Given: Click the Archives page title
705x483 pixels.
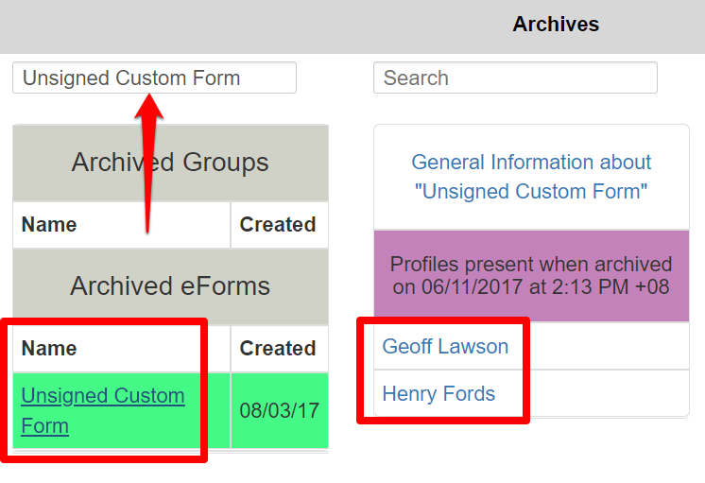Looking at the screenshot, I should 556,25.
